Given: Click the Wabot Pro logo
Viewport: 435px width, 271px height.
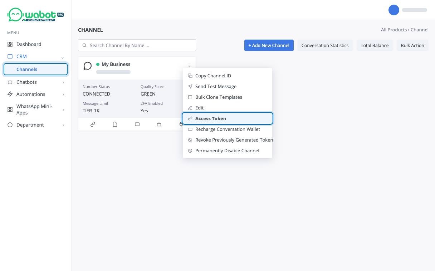Looking at the screenshot, I should tap(35, 15).
